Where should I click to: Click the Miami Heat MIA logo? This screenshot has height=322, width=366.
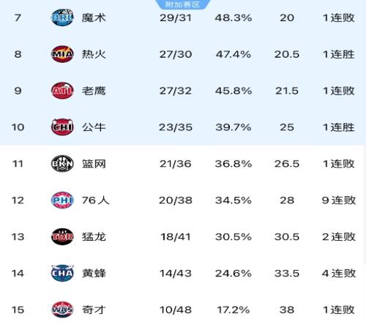[62, 54]
